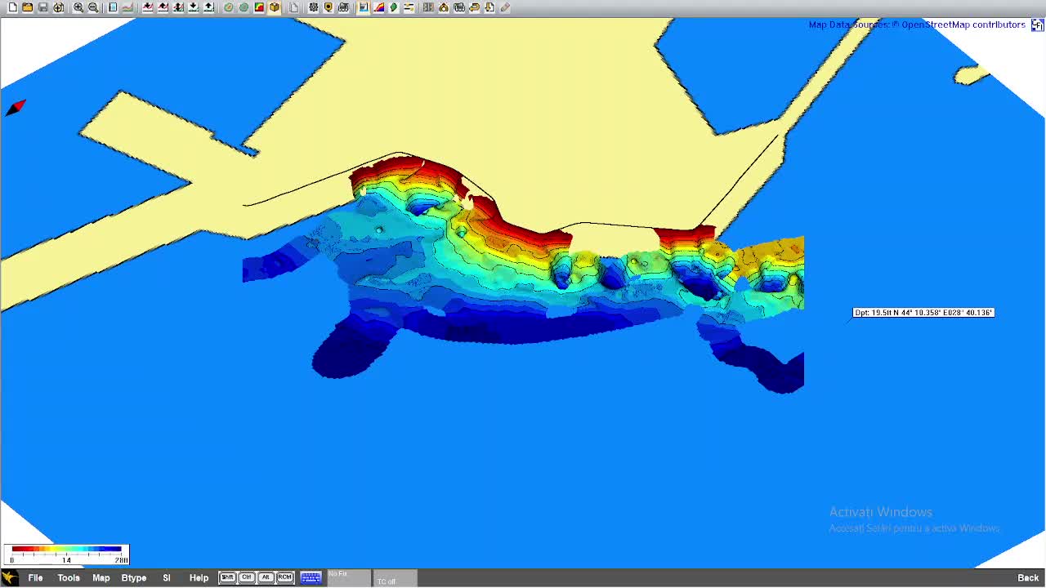
Task: Toggle the Ctrl modifier key button
Action: tap(246, 577)
